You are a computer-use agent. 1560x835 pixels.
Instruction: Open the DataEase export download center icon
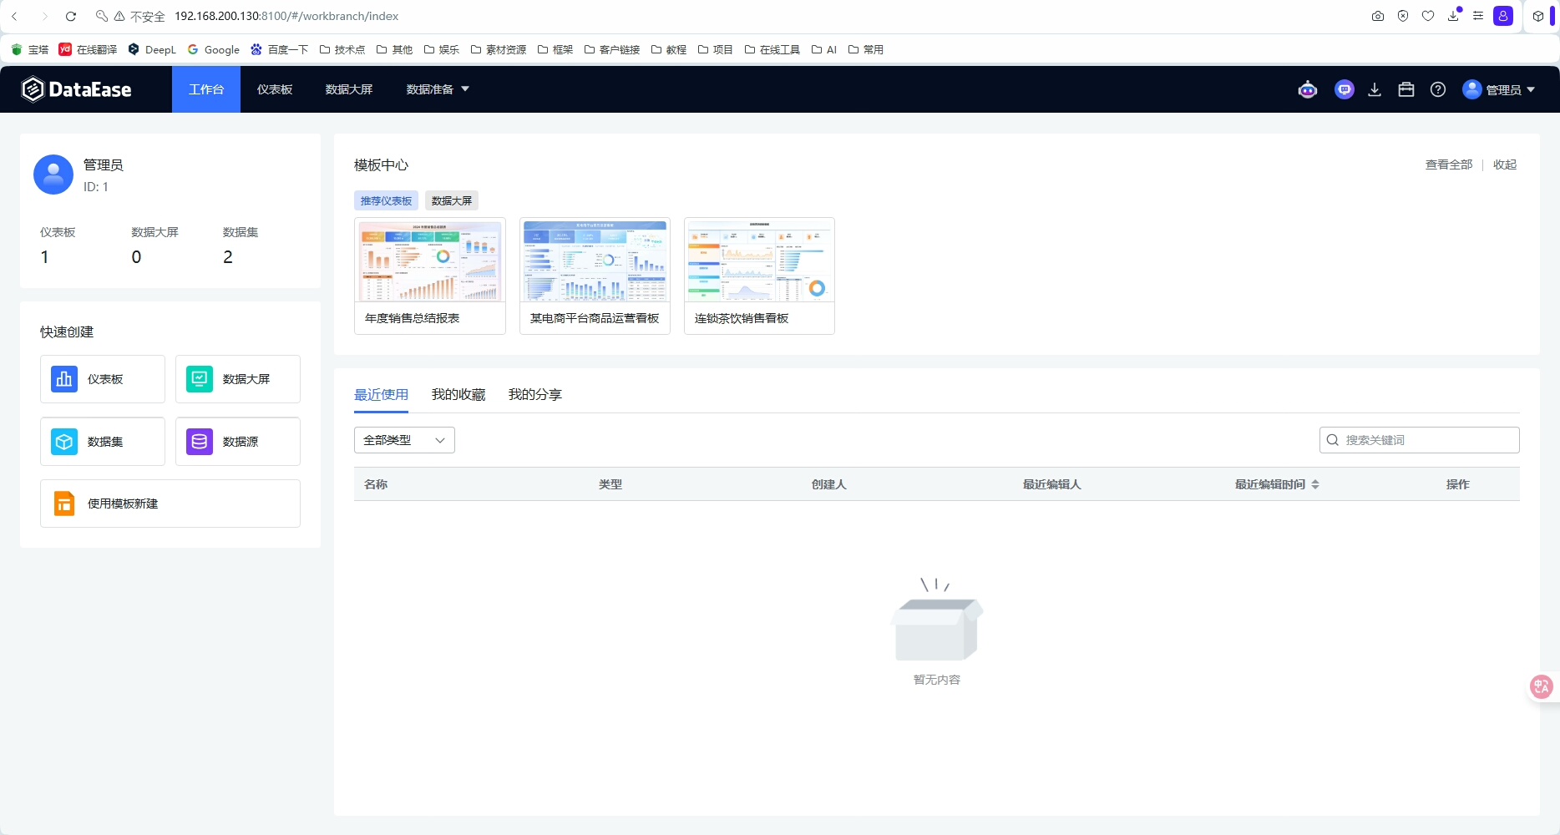(1375, 89)
